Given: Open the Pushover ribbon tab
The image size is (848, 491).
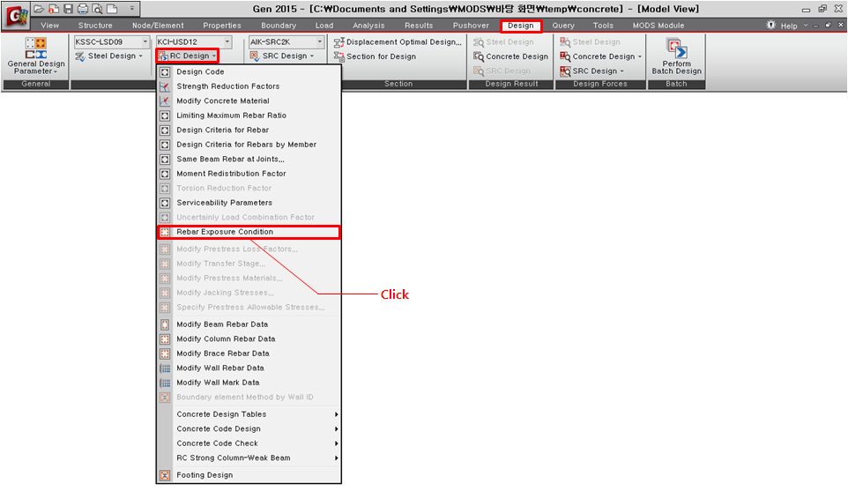Looking at the screenshot, I should (x=471, y=26).
